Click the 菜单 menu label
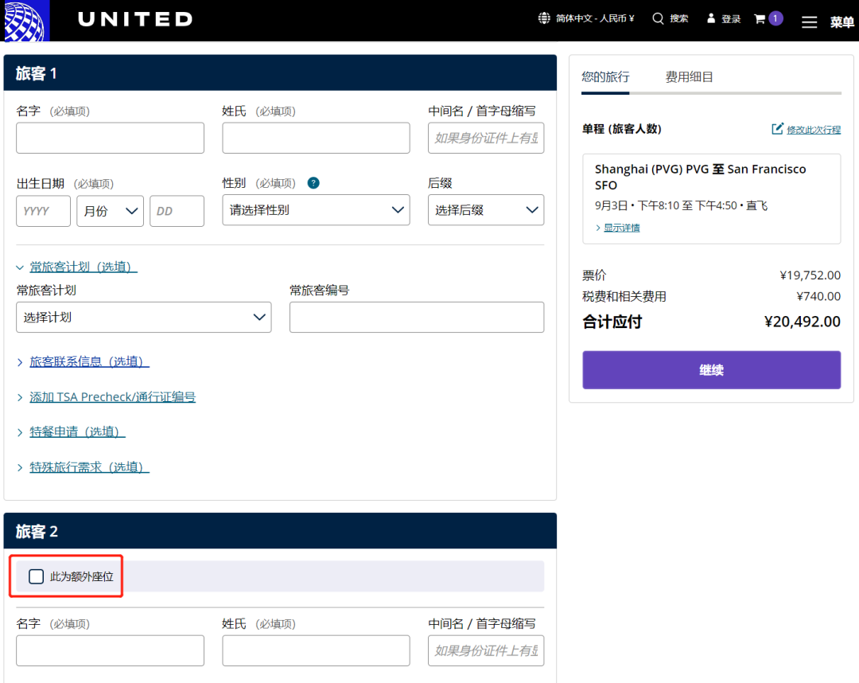 pos(842,22)
